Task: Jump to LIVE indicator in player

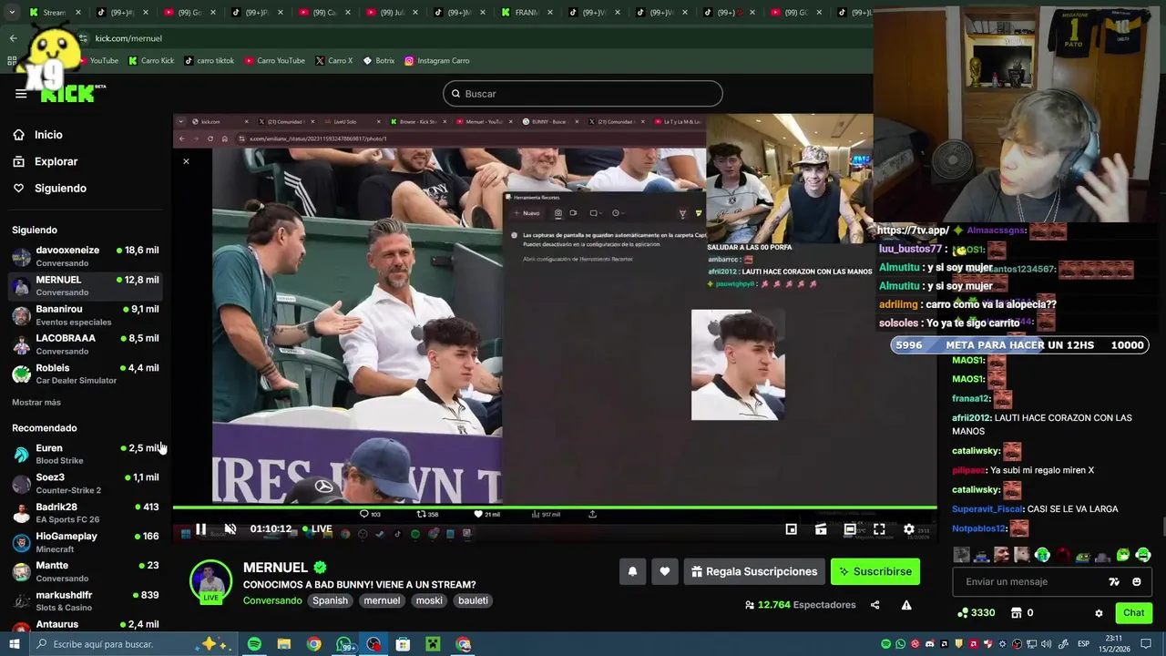Action: [317, 528]
